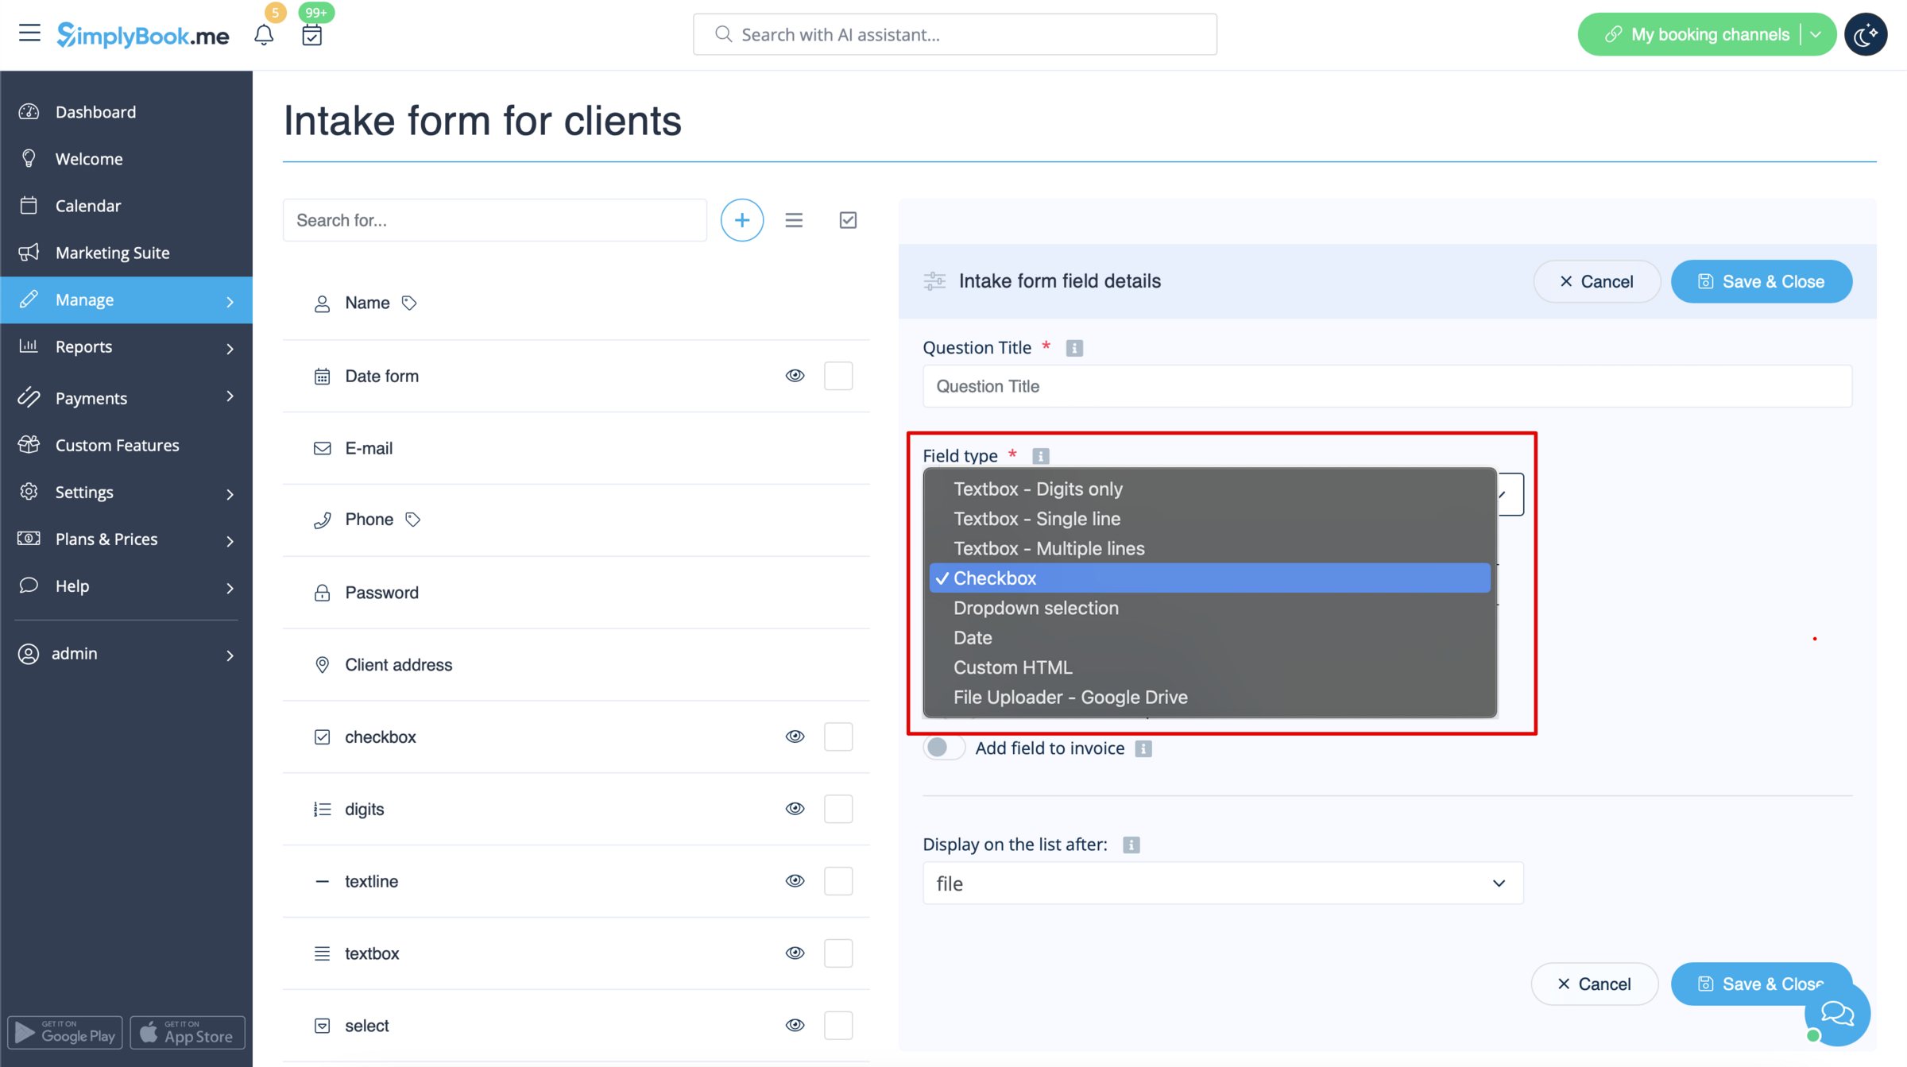Select Dropdown selection from the Field type list
This screenshot has height=1067, width=1907.
click(1035, 608)
